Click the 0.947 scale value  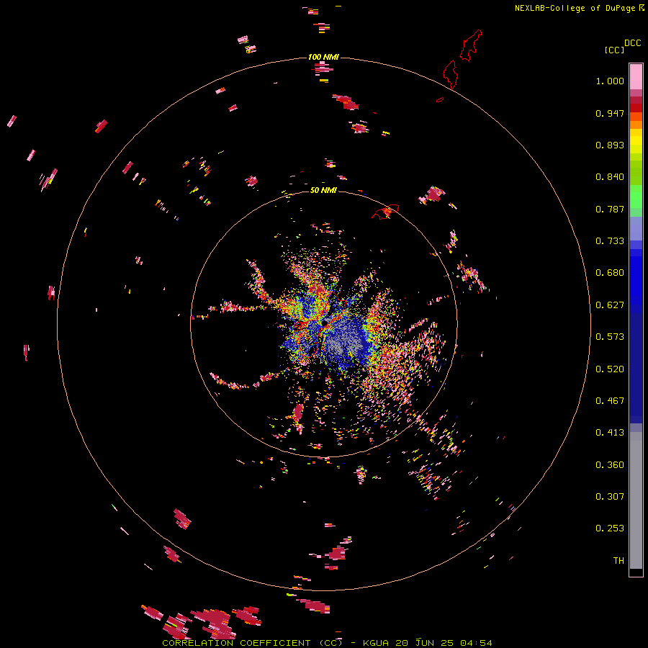(x=610, y=113)
